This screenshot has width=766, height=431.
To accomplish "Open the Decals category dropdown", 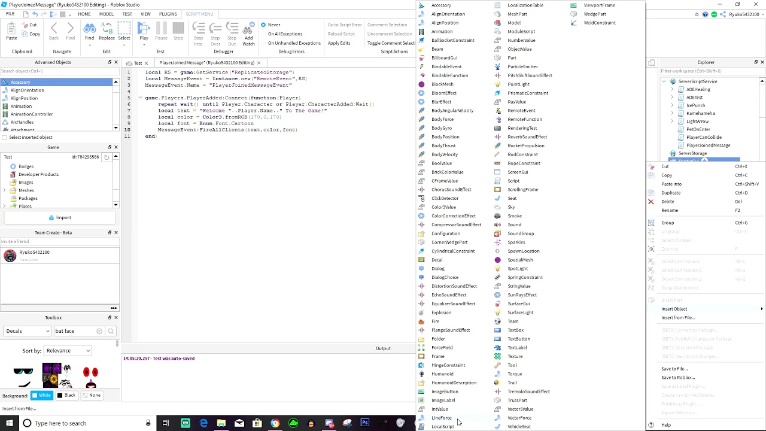I will click(x=28, y=331).
